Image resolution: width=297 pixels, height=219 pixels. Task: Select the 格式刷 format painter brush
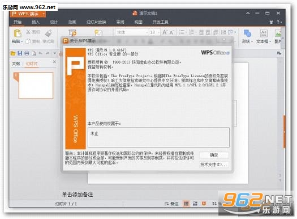pos(49,33)
